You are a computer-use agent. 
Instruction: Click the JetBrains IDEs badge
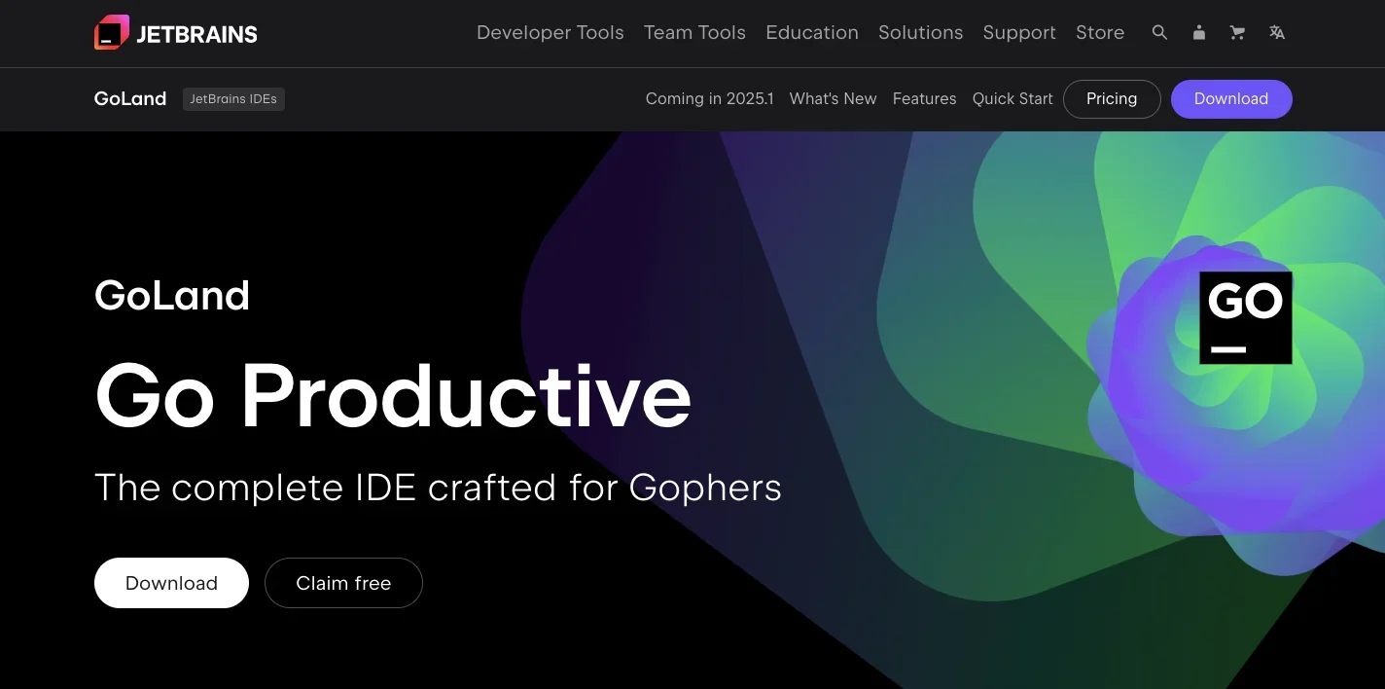pyautogui.click(x=233, y=98)
